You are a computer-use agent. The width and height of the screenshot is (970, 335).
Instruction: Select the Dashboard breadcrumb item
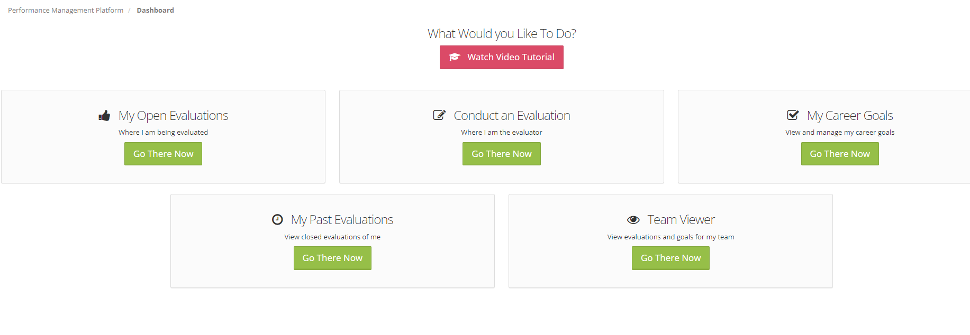155,11
